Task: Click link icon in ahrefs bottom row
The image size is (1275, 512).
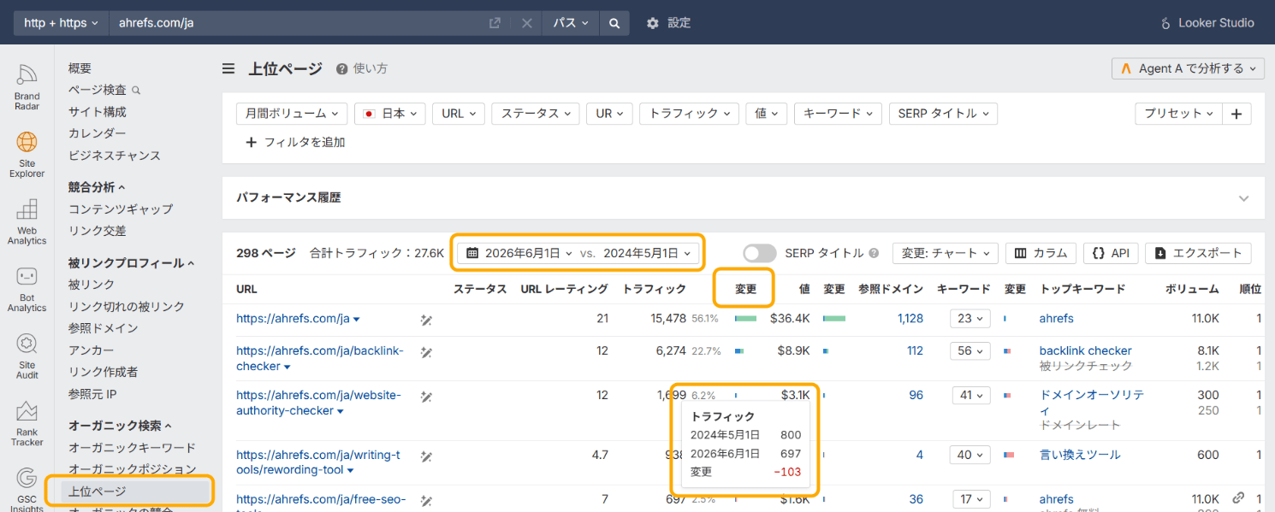Action: [1238, 497]
